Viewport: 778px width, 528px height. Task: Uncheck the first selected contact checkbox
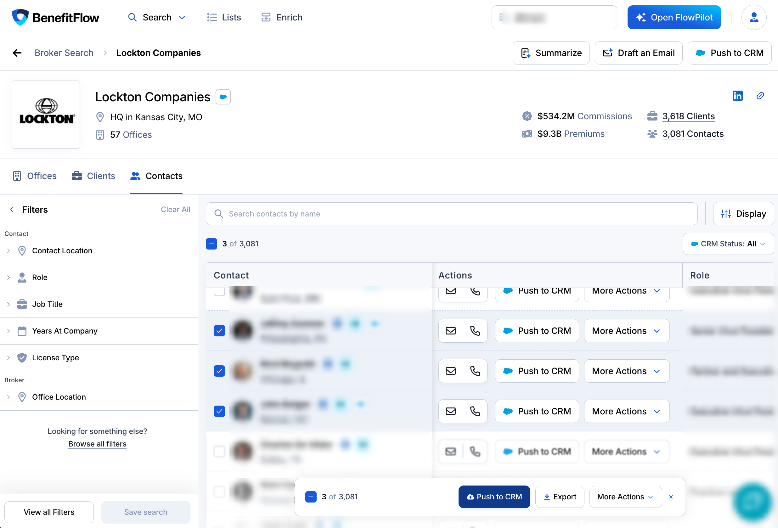(x=219, y=331)
